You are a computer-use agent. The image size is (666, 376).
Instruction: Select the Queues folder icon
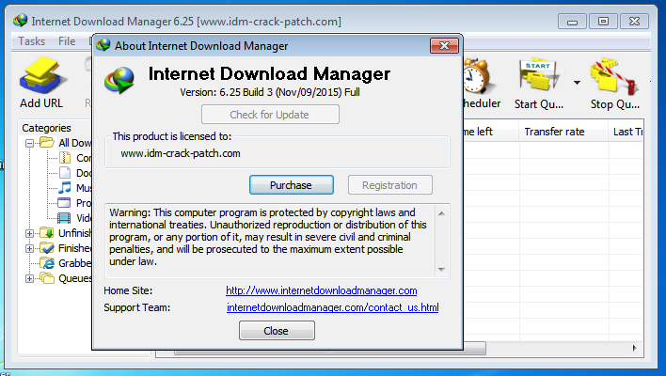coord(47,278)
